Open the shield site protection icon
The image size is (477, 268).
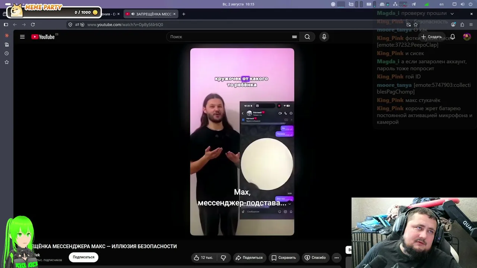click(x=70, y=25)
